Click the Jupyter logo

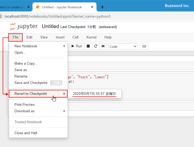coord(24,26)
